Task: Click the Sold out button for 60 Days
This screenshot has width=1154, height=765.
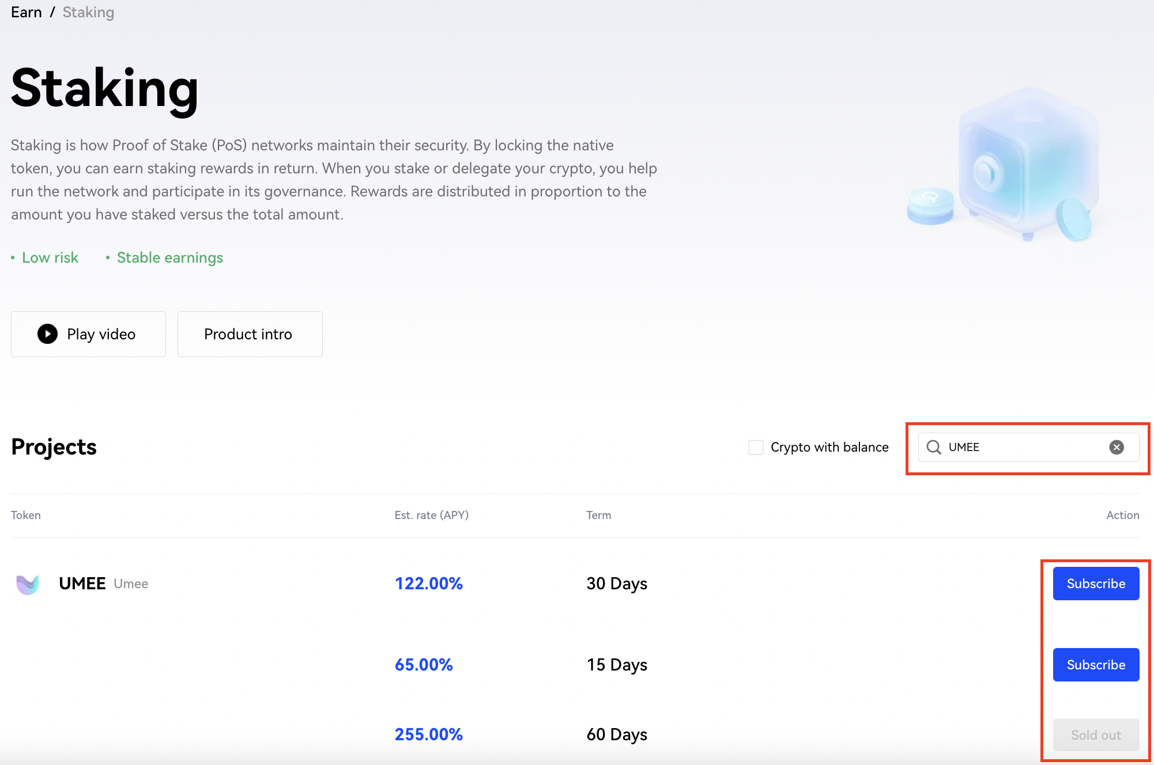Action: point(1096,735)
